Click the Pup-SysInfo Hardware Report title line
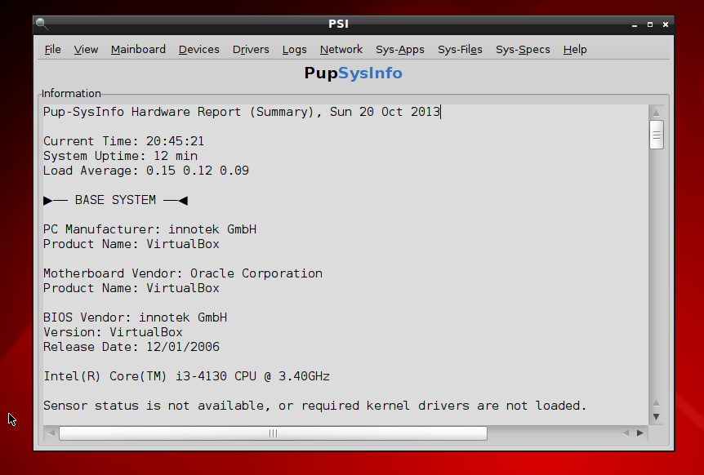 pos(242,112)
